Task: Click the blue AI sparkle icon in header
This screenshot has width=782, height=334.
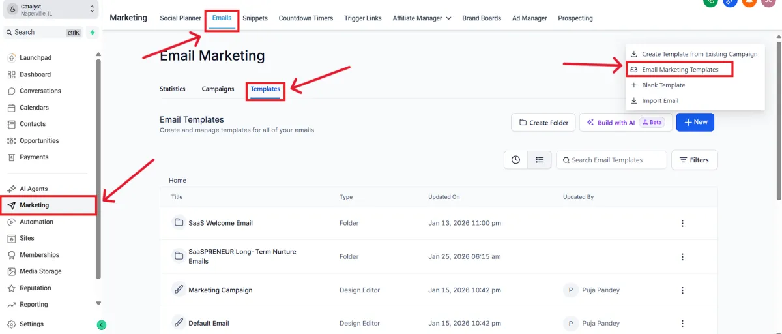Action: [730, 2]
